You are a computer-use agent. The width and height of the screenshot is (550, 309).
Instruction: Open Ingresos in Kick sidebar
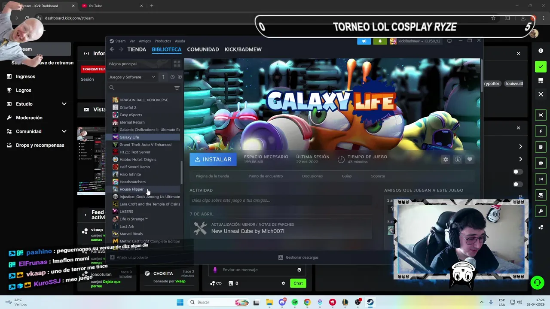[25, 76]
